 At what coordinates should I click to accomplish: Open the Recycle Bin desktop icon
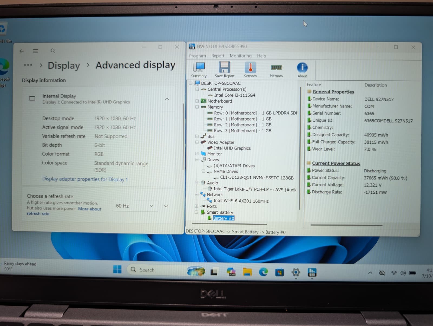pyautogui.click(x=4, y=32)
